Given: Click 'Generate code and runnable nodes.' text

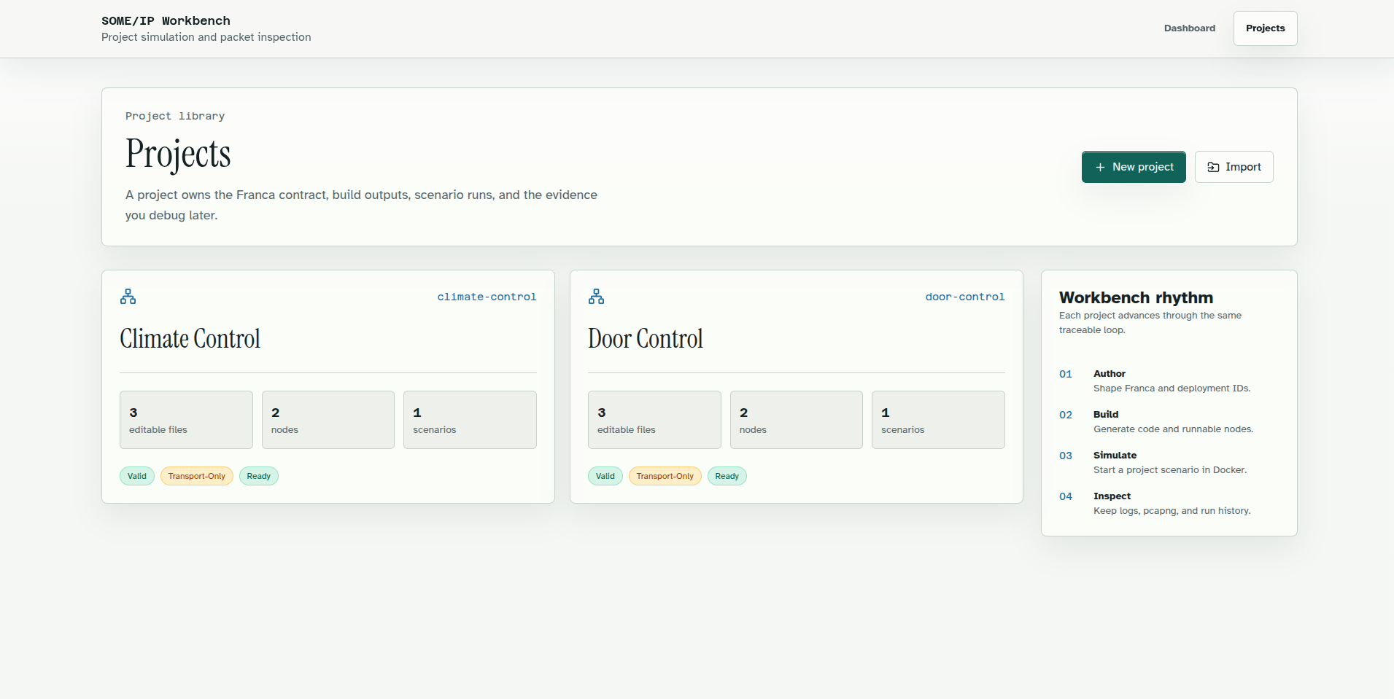Looking at the screenshot, I should point(1173,429).
